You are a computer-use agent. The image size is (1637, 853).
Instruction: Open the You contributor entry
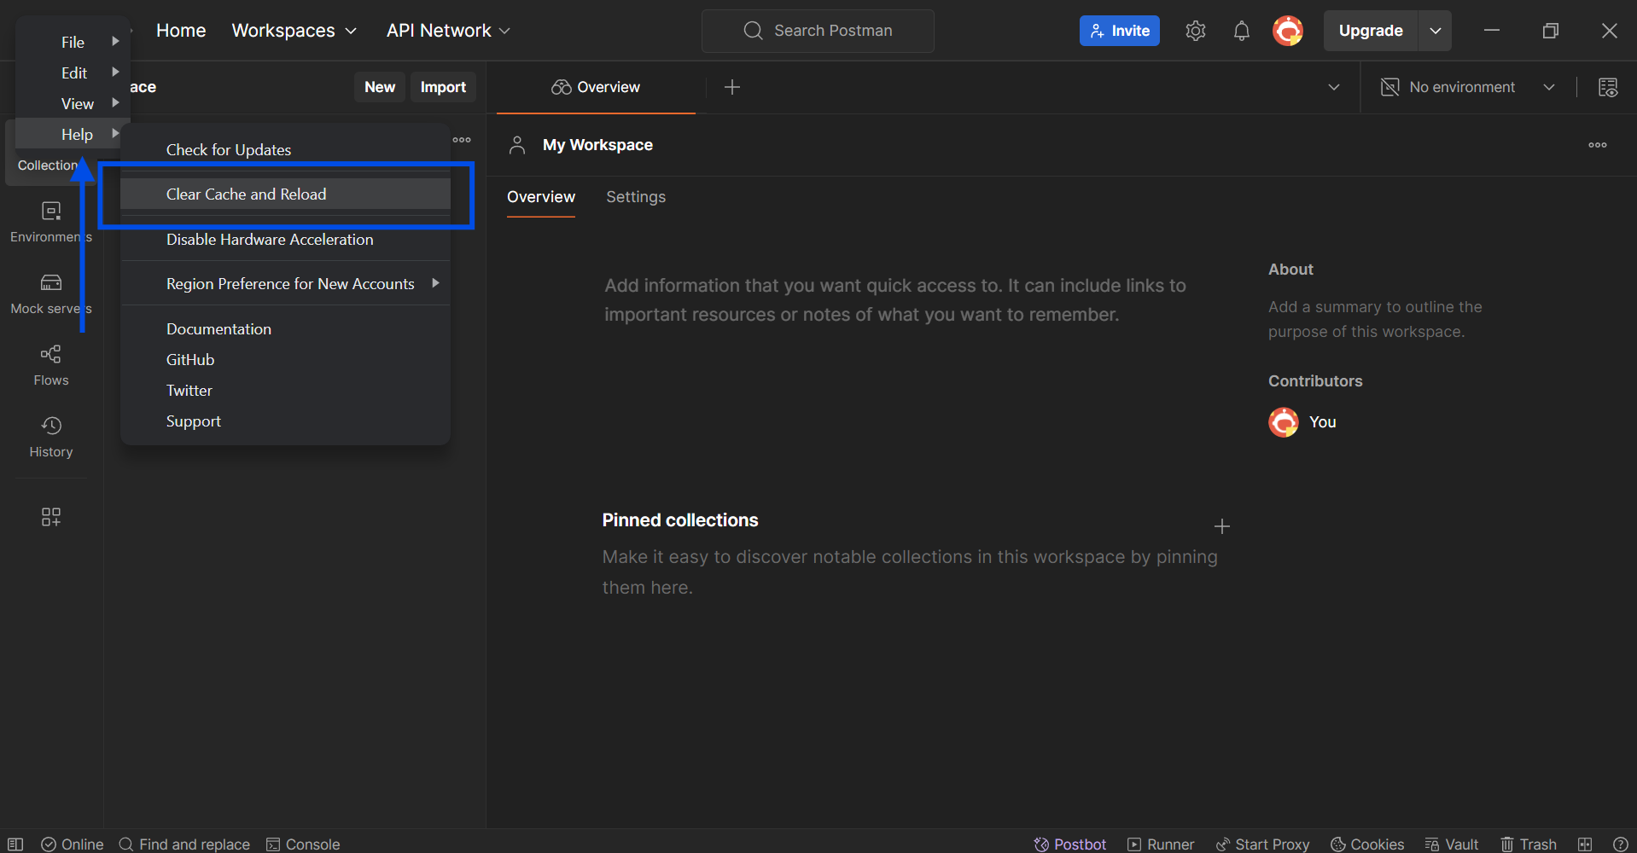pos(1302,422)
